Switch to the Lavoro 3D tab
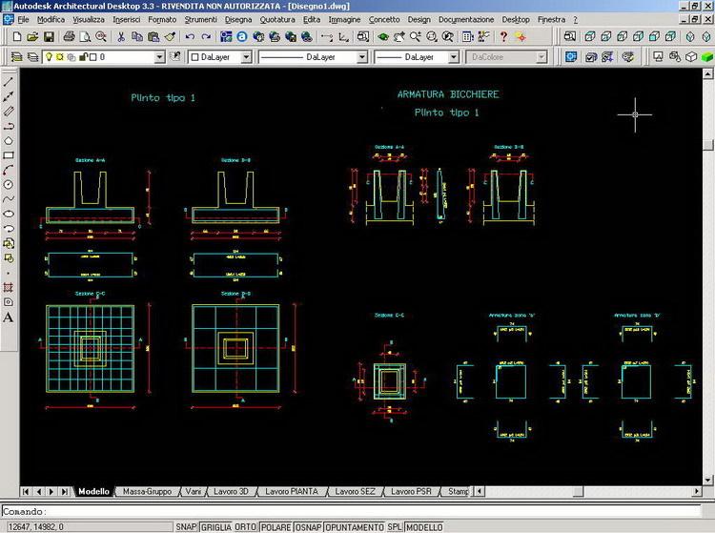The height and width of the screenshot is (533, 715). point(232,492)
